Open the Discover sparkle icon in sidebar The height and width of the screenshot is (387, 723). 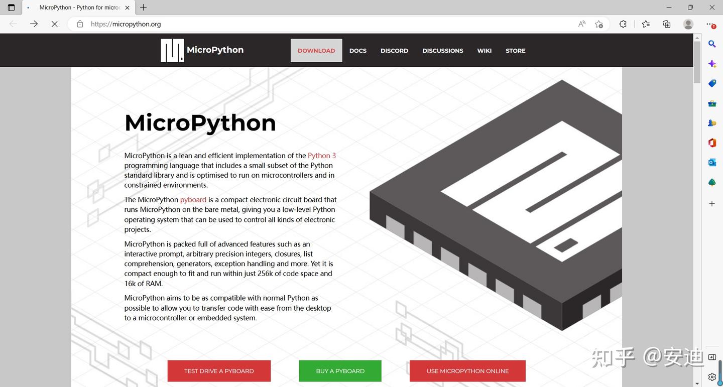(711, 64)
